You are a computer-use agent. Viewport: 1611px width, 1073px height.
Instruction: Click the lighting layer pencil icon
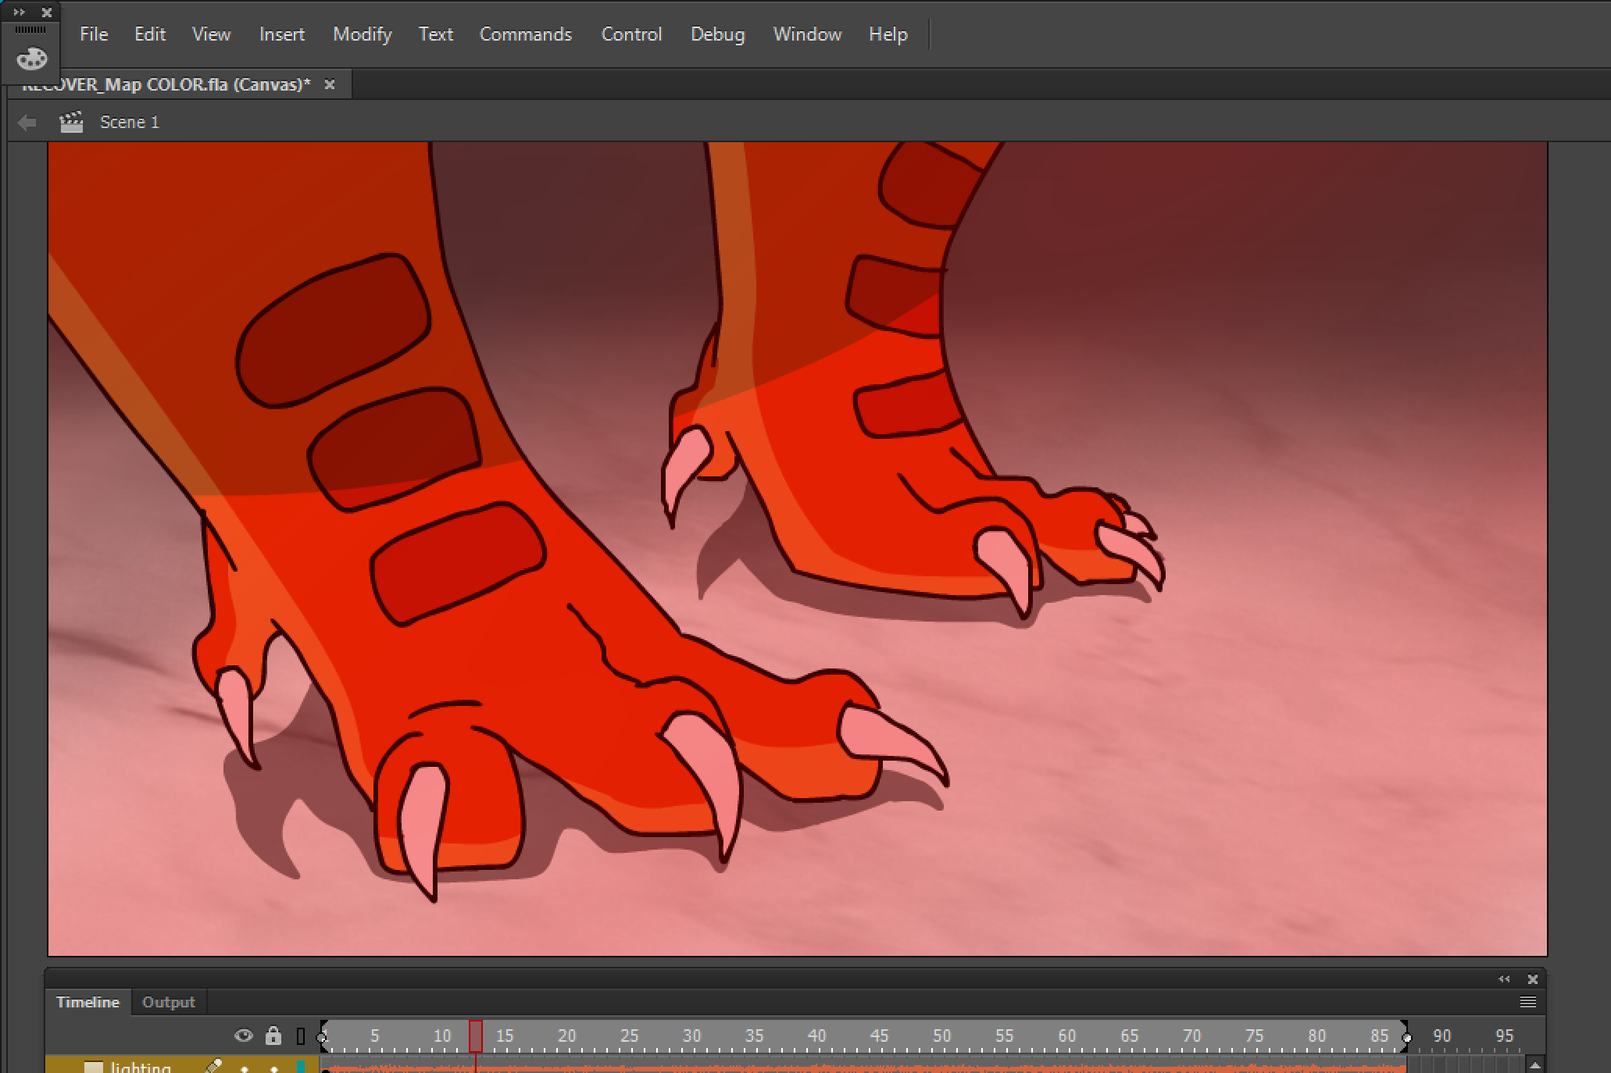tap(213, 1066)
